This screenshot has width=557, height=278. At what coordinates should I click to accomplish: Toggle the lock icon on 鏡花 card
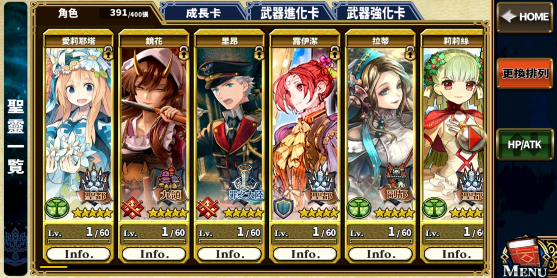pyautogui.click(x=184, y=53)
